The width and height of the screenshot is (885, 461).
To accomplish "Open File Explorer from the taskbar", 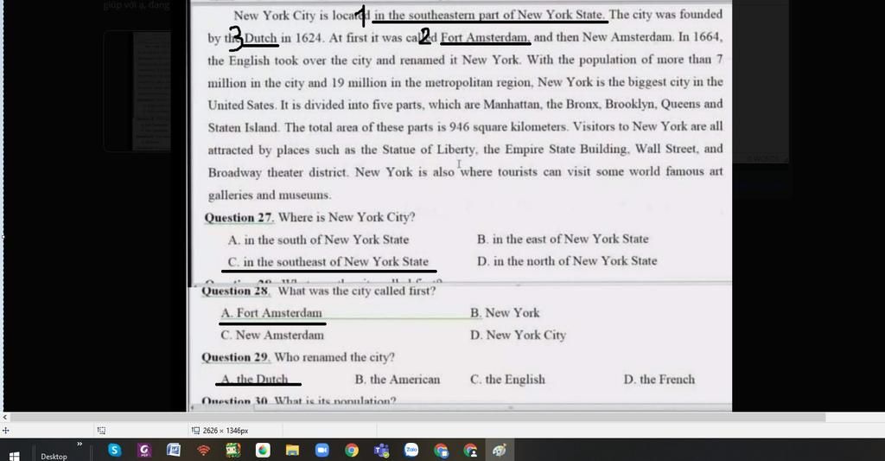I will pos(292,451).
